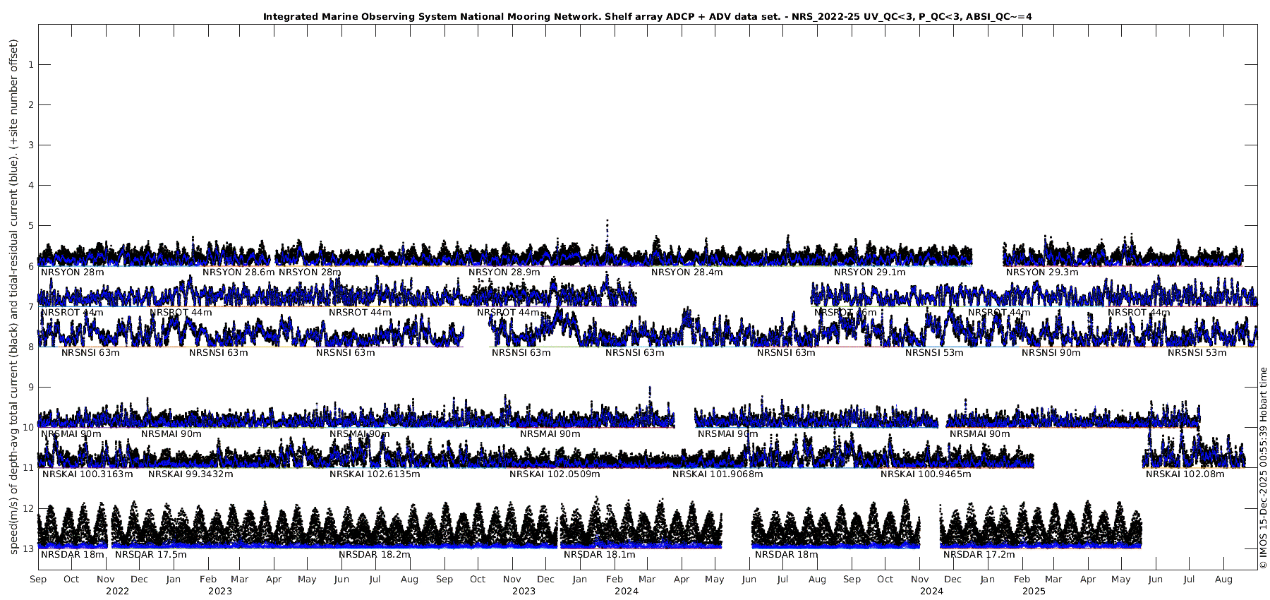Click the NRSYON 28.4m mooring label
Screen dimensions: 1270x600
click(687, 272)
